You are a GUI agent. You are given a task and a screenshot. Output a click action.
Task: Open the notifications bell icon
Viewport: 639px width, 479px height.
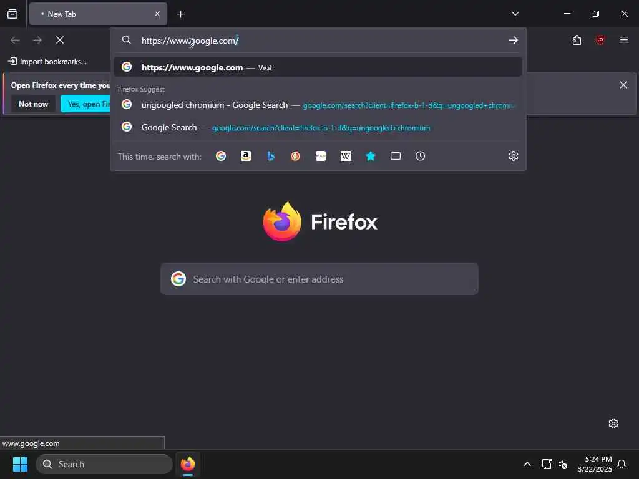tap(622, 464)
